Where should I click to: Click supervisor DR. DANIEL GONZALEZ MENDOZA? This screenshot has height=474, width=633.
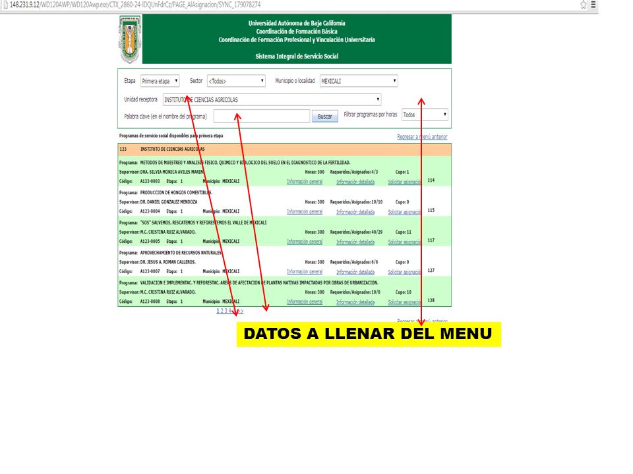pos(169,202)
